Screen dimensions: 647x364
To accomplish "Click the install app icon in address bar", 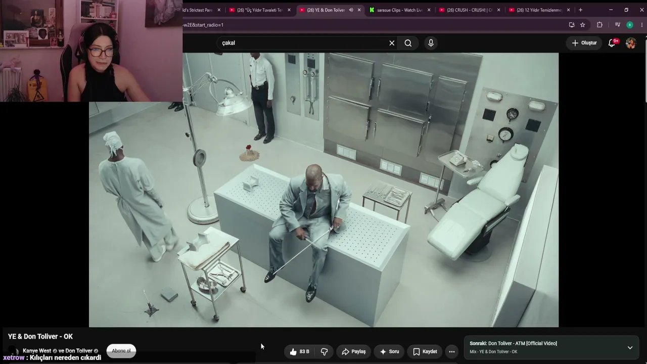I will [x=572, y=25].
